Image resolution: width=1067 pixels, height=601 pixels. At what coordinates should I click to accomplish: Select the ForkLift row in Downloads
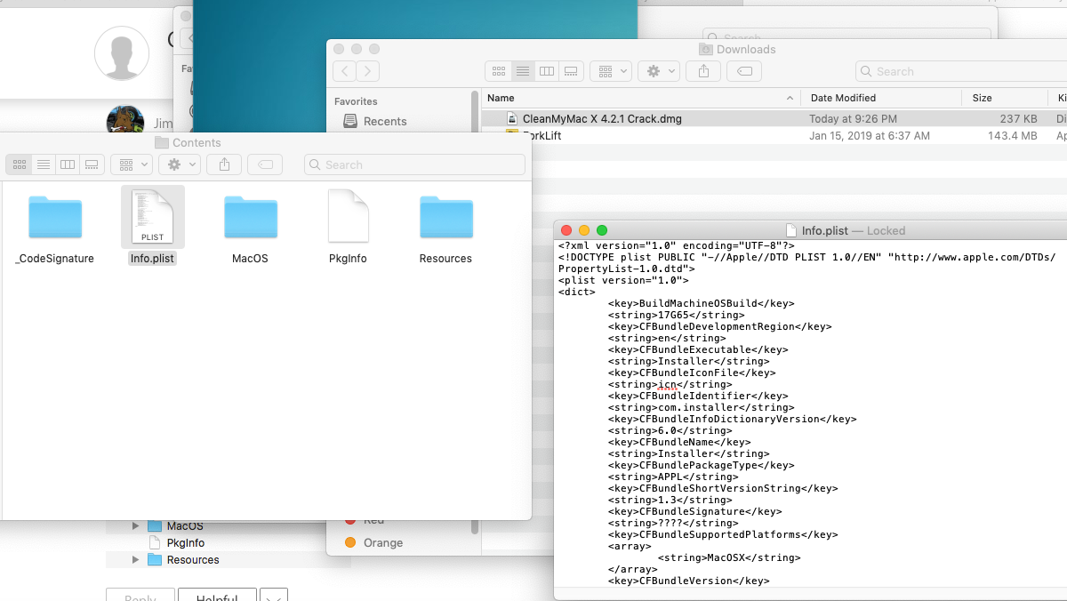coord(774,136)
